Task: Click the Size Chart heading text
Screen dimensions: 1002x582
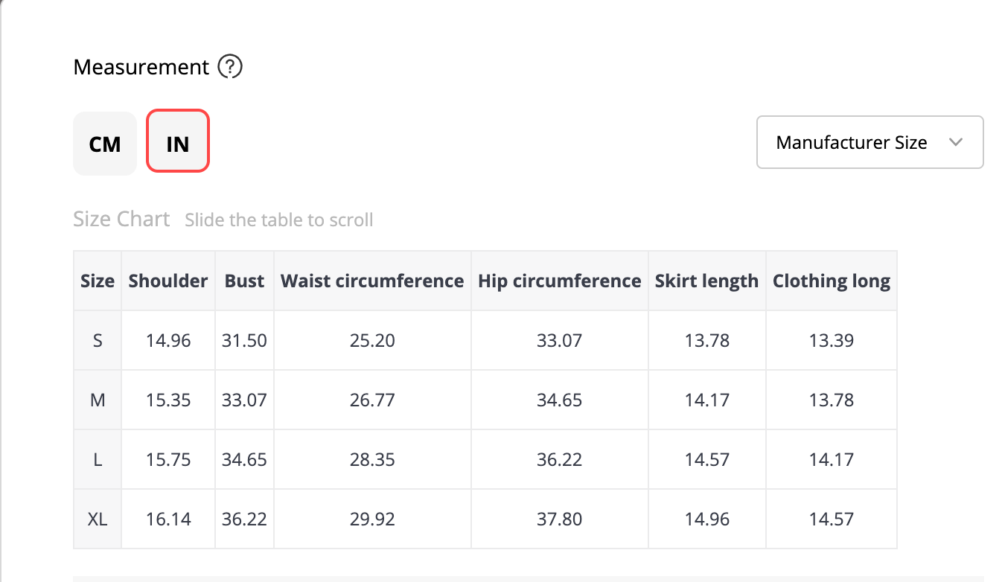Action: [121, 220]
